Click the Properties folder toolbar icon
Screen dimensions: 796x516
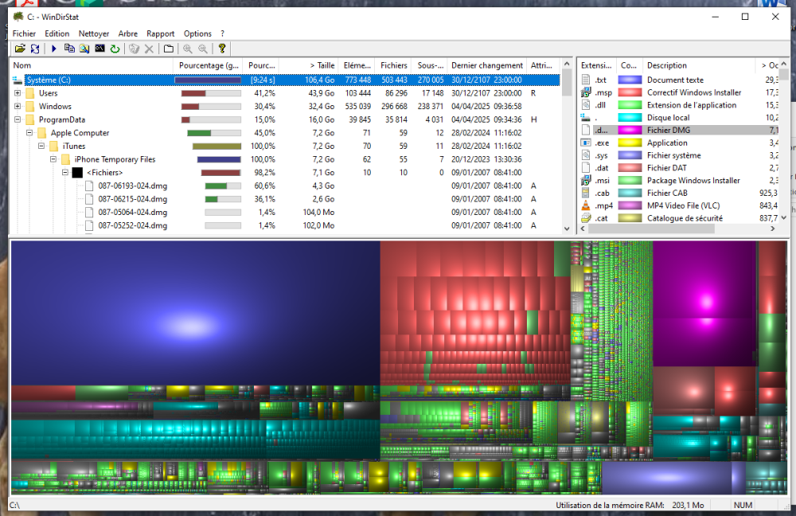coord(169,49)
